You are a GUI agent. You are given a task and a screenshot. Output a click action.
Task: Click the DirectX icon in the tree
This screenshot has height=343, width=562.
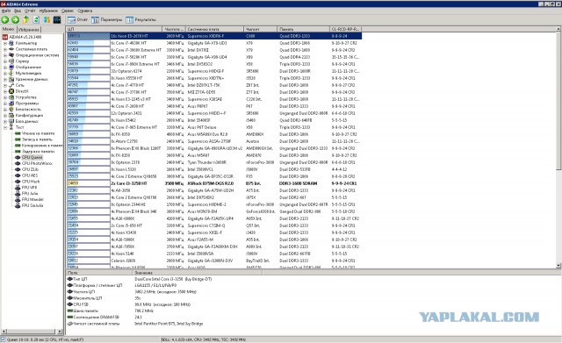click(x=11, y=91)
